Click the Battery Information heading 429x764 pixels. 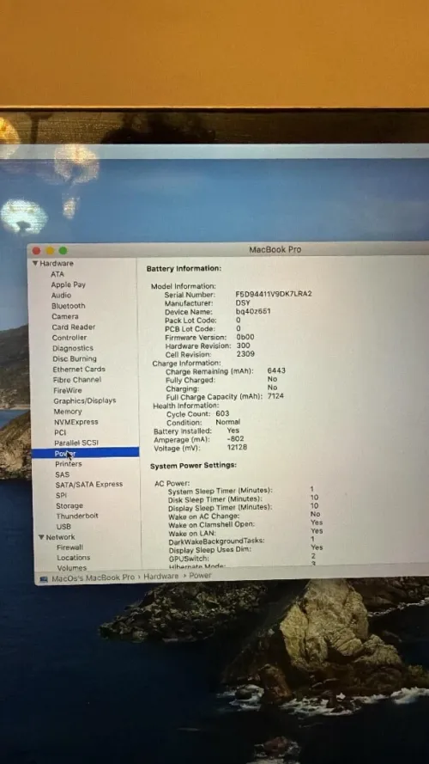click(184, 268)
